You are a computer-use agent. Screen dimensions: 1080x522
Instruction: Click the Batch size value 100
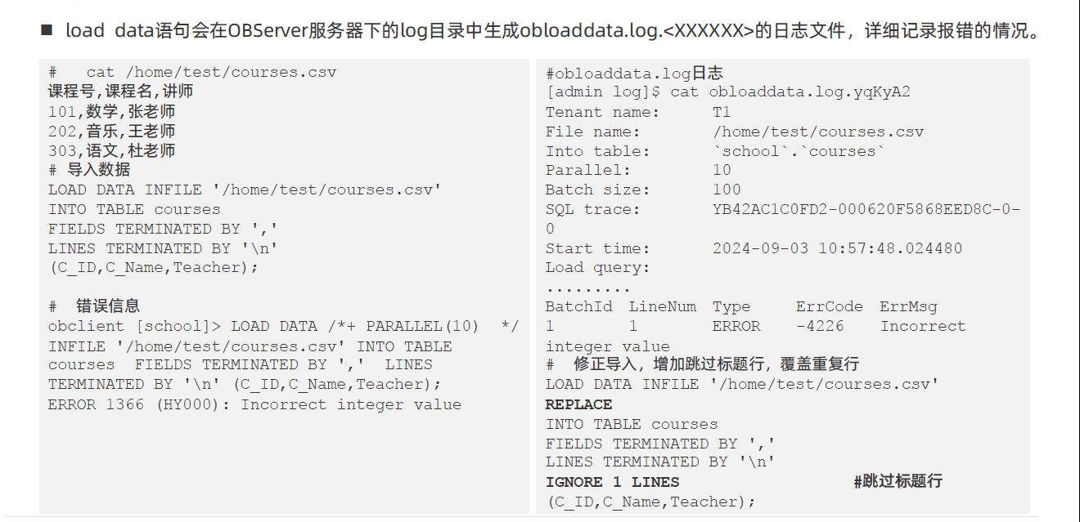[x=727, y=190]
